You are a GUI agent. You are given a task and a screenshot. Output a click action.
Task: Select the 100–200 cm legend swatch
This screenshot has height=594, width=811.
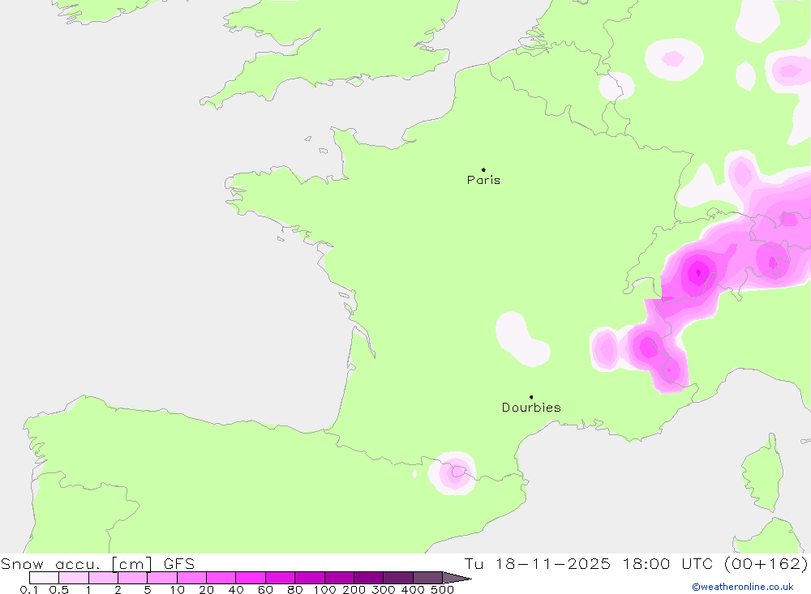tap(339, 578)
